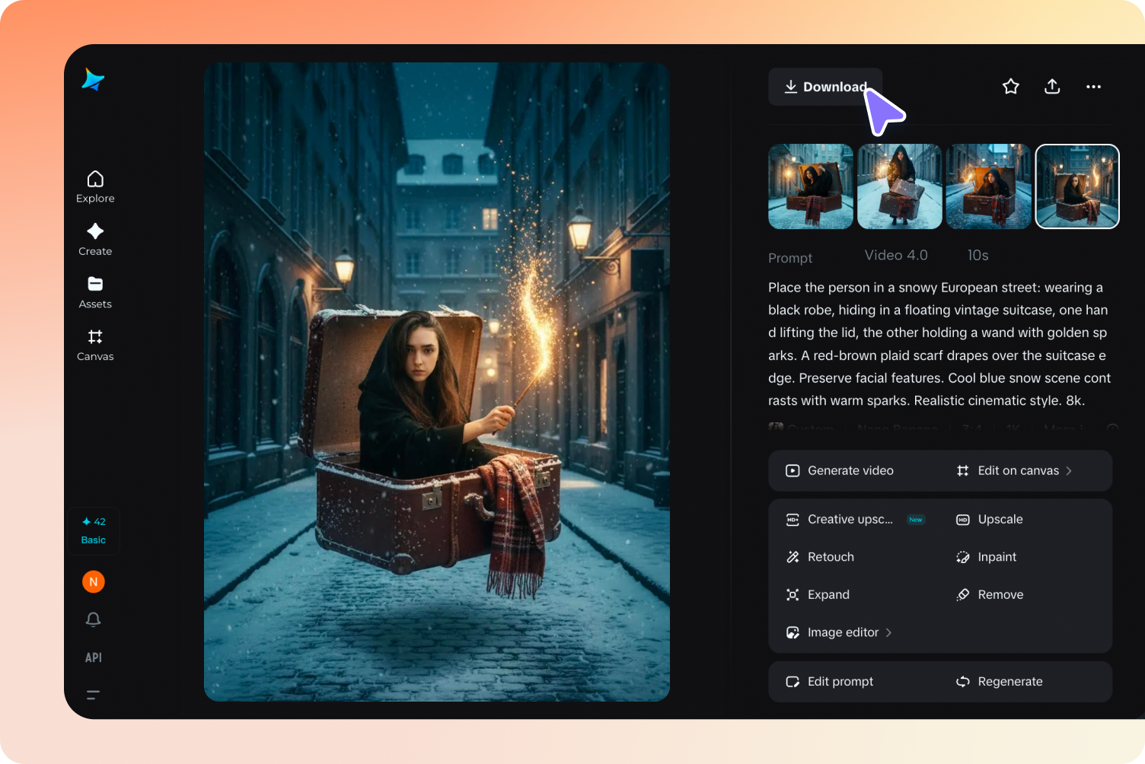Select the Video 4.0 model tab
Viewport: 1145px width, 764px height.
point(895,255)
